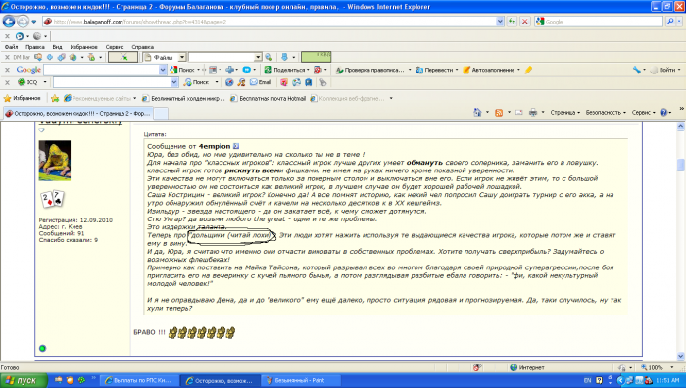This screenshot has height=388, width=686.
Task: Open the Windows пуск Start button
Action: pos(24,380)
